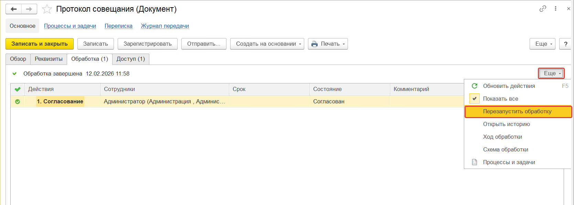Select Перезапустить обработку from the menu
This screenshot has width=574, height=205.
(x=517, y=112)
